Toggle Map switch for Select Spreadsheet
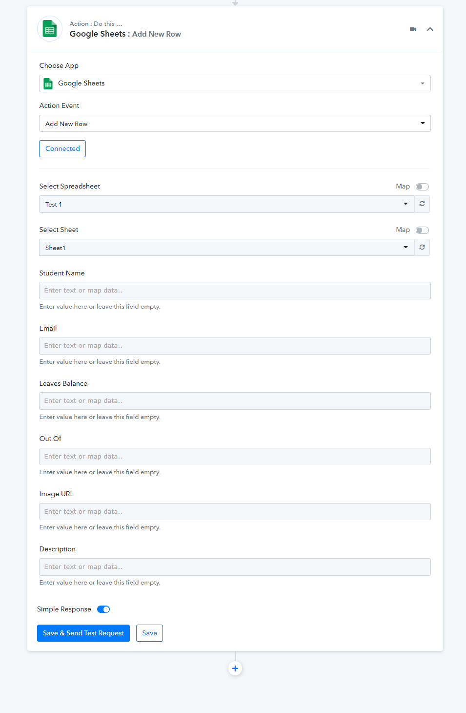The height and width of the screenshot is (713, 466). tap(422, 187)
